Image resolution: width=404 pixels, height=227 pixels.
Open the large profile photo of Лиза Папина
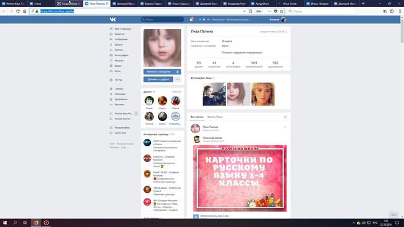coord(162,48)
